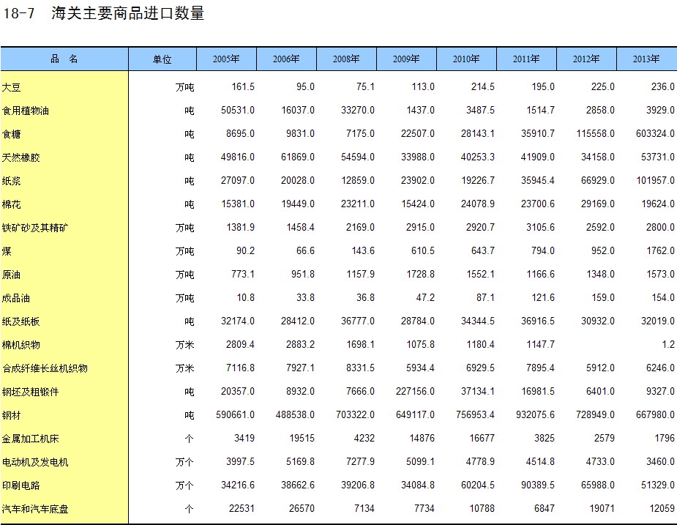Select the 2011年 column header

coord(526,59)
